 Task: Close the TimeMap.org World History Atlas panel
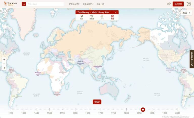tap(115, 12)
